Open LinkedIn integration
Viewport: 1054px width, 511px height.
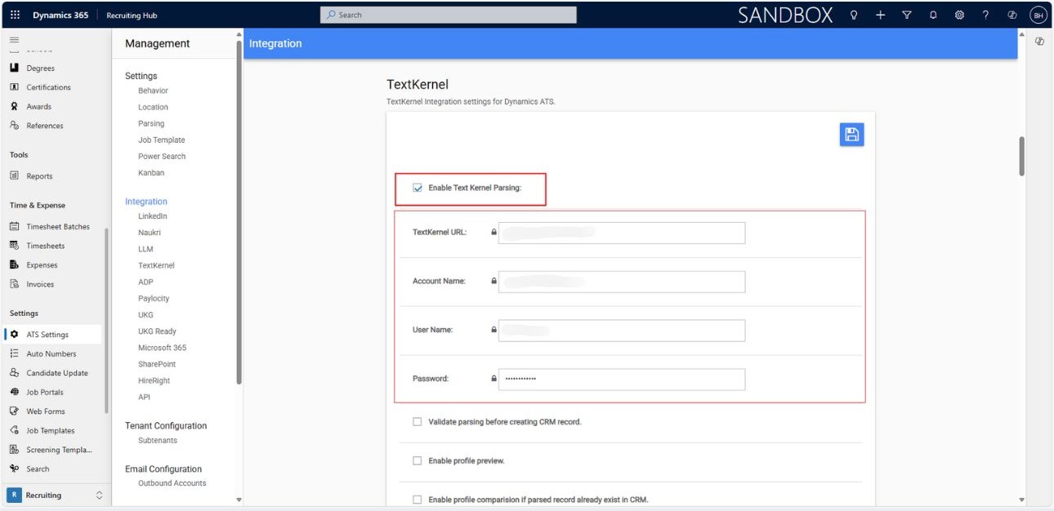pos(153,216)
